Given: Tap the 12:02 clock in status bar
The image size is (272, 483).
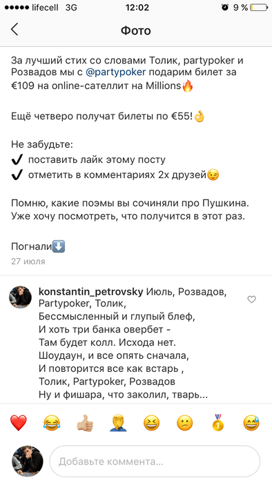Looking at the screenshot, I should [x=137, y=8].
